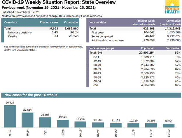Select the 9/24 bar in the chart

pyautogui.click(x=27, y=120)
